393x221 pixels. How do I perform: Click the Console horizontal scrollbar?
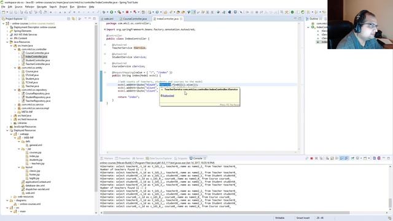227,213
